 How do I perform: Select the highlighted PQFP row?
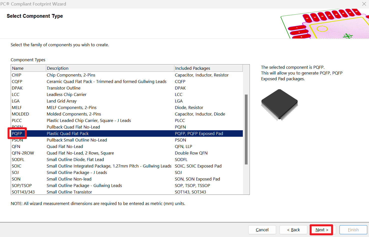point(127,133)
